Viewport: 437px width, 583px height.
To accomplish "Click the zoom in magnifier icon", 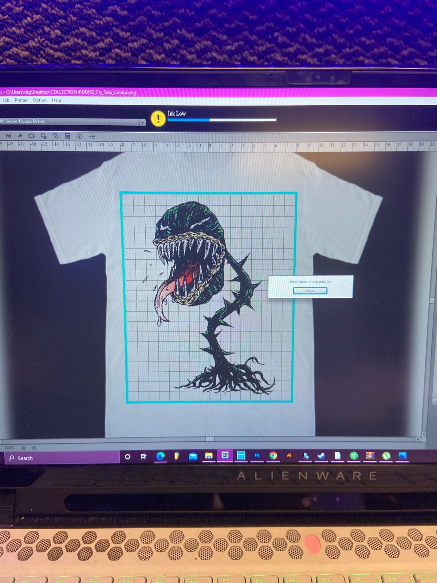I will point(23,448).
